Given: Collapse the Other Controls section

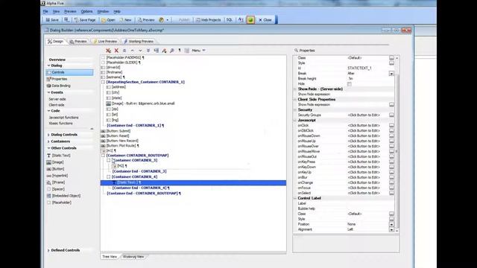Looking at the screenshot, I should pyautogui.click(x=48, y=148).
